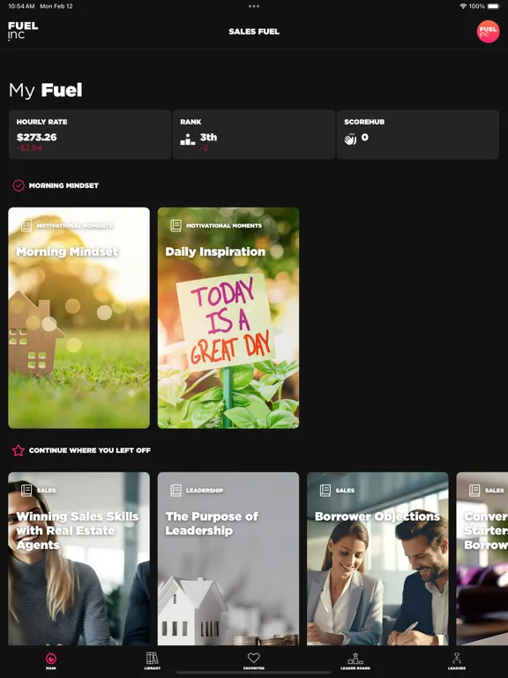Screen dimensions: 508x678
Task: Click the book icon on Daily Inspiration card
Action: (176, 225)
